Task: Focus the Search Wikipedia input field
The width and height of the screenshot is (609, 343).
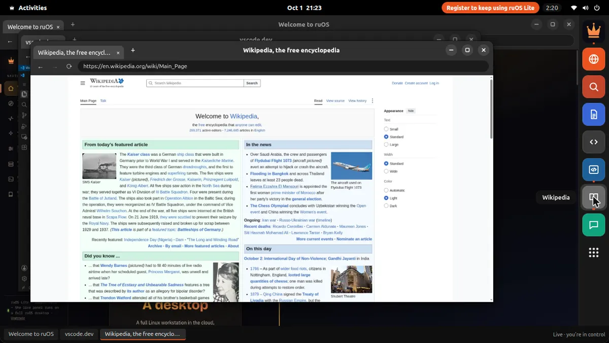Action: pos(195,83)
